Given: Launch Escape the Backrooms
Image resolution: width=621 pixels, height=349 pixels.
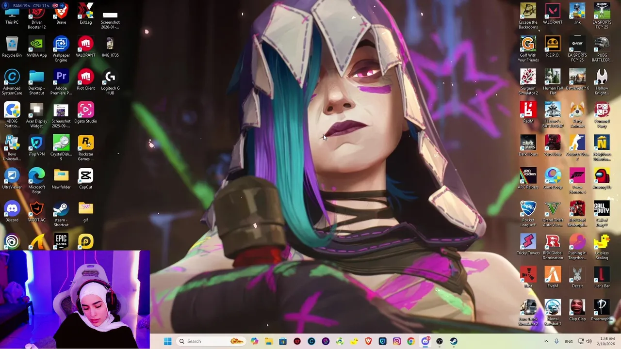Looking at the screenshot, I should (x=528, y=16).
